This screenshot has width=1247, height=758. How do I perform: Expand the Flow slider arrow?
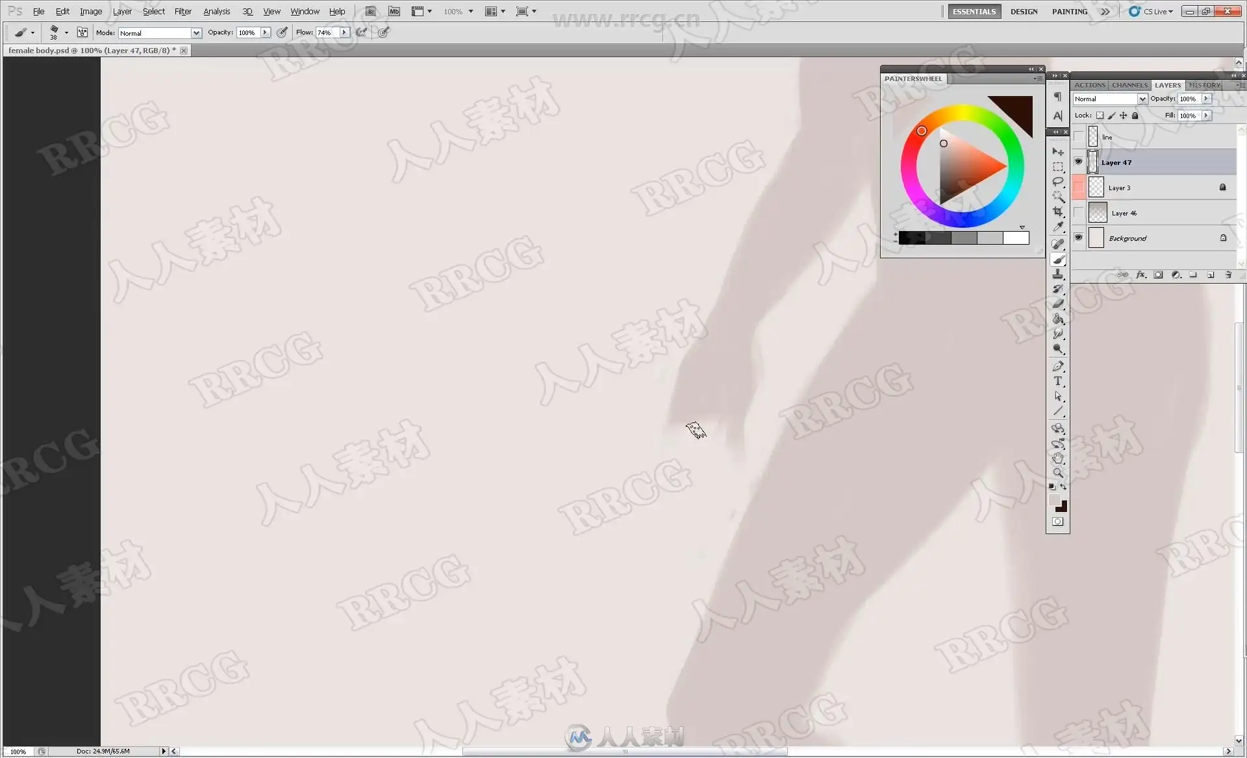click(344, 32)
